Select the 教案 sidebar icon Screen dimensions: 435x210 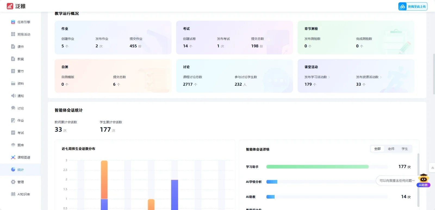pos(13,59)
